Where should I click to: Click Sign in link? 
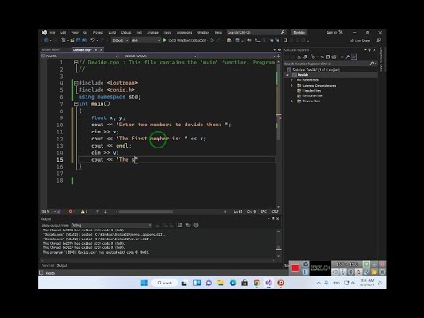pos(331,32)
